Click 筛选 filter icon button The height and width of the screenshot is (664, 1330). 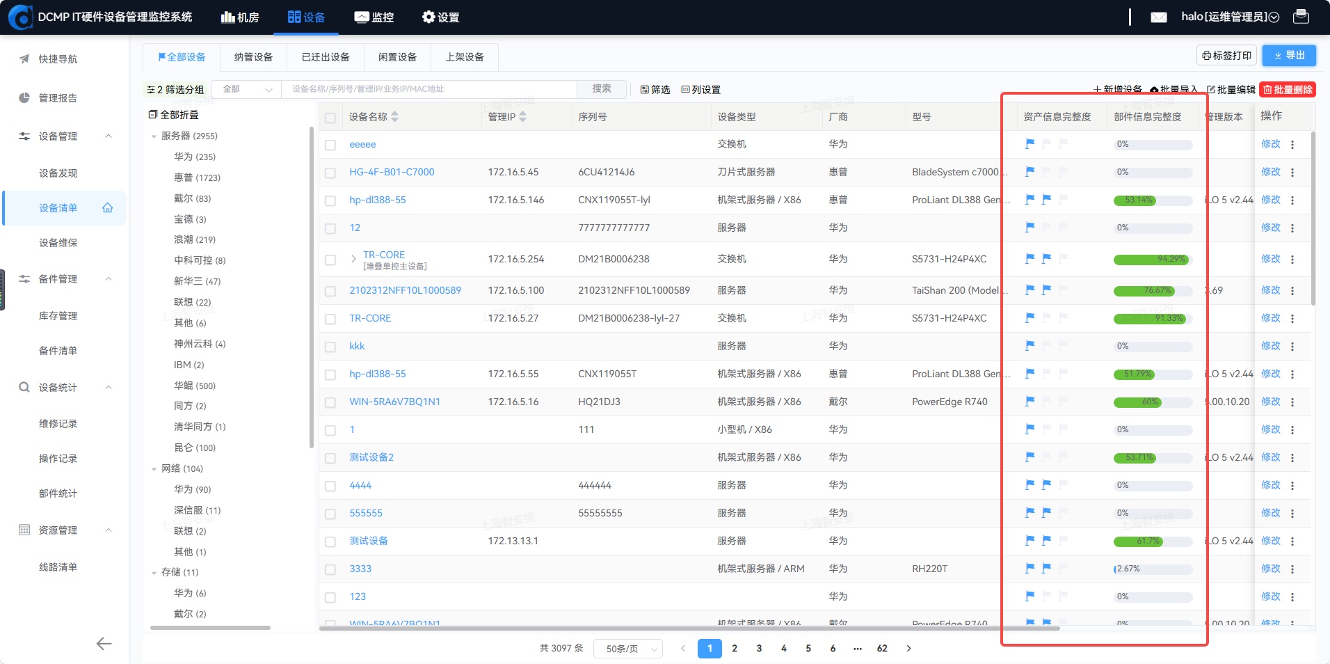click(655, 90)
